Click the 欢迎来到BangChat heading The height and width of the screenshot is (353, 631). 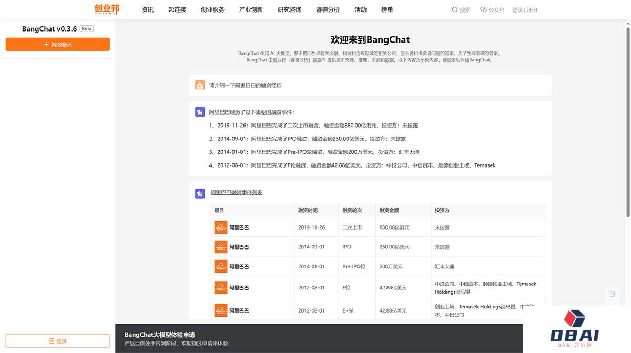tap(370, 39)
